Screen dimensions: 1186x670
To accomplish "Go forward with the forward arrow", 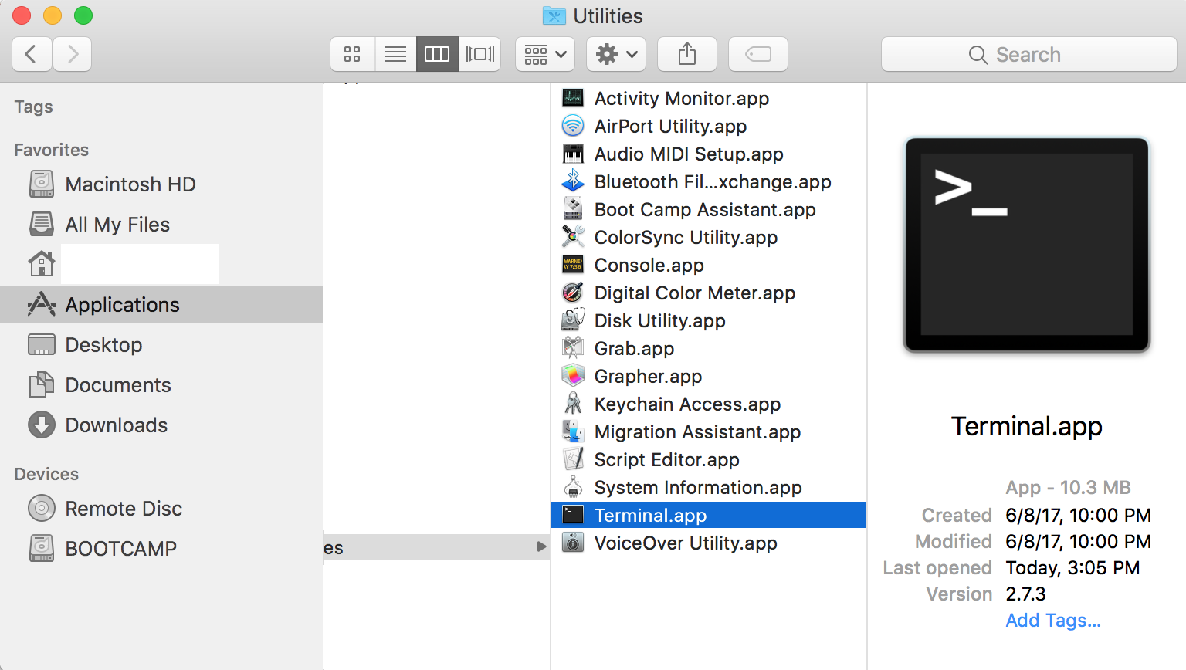I will tap(73, 54).
